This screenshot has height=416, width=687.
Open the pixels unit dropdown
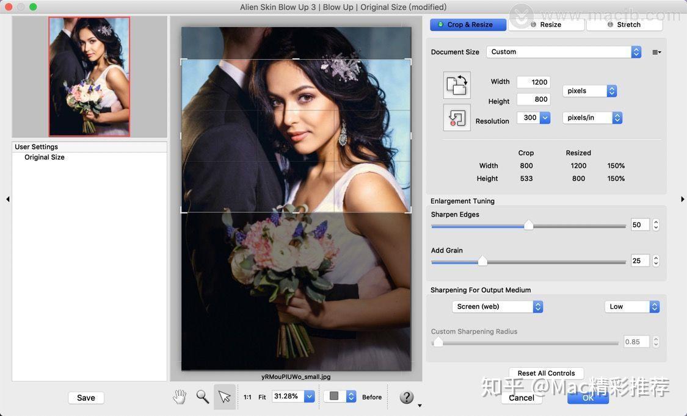(x=590, y=90)
